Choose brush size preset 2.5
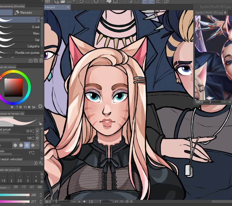 [19, 178]
